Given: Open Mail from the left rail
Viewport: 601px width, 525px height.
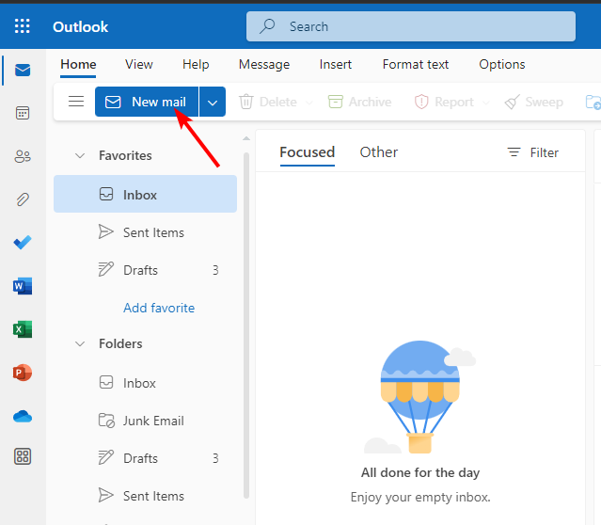Looking at the screenshot, I should pyautogui.click(x=23, y=71).
